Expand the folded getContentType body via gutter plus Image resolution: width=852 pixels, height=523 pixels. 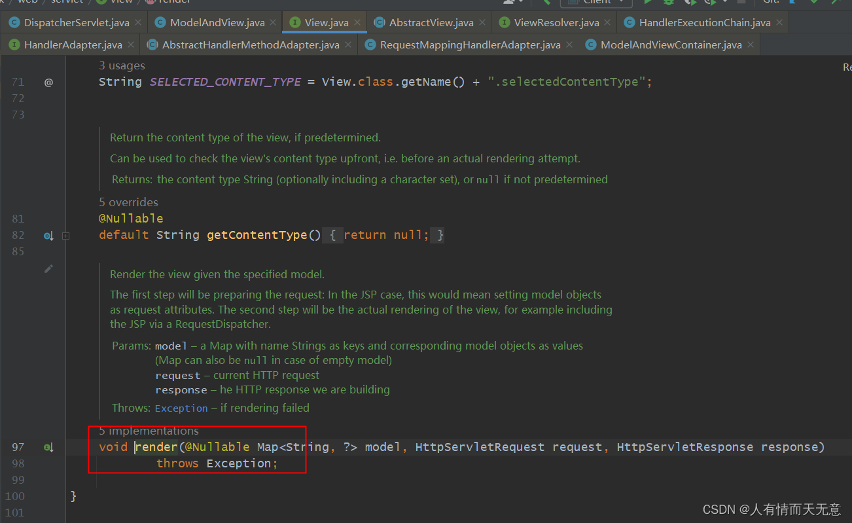pyautogui.click(x=65, y=236)
